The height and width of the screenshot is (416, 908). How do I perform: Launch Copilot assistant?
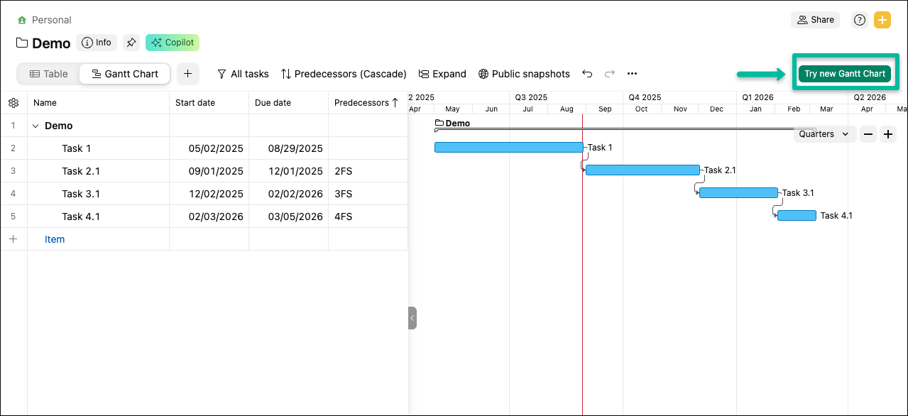(173, 43)
